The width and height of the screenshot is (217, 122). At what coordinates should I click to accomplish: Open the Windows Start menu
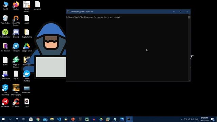click(3, 119)
